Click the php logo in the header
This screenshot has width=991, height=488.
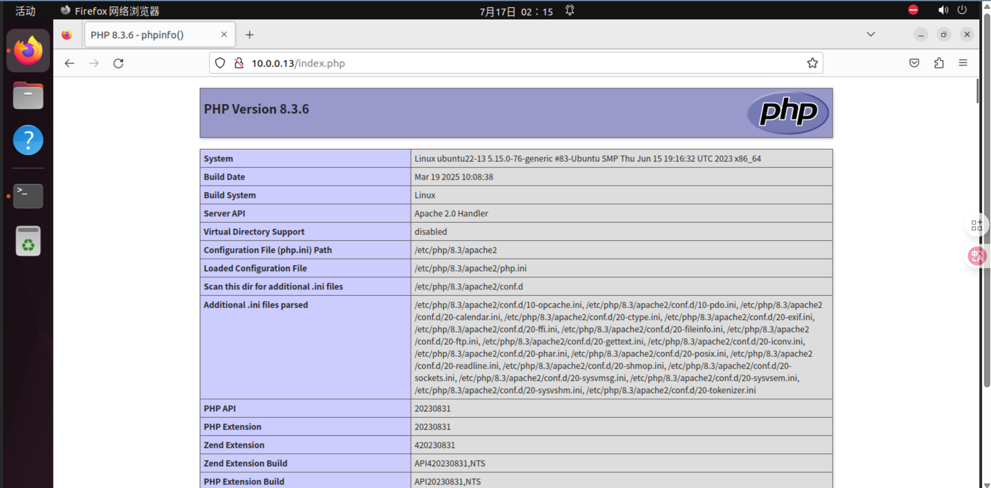point(788,113)
